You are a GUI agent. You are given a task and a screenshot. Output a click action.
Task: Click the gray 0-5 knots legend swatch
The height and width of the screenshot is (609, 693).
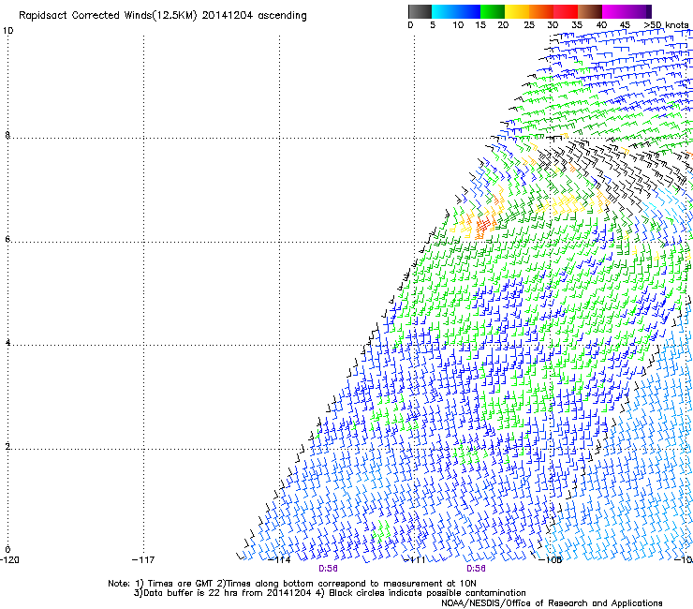(x=420, y=11)
